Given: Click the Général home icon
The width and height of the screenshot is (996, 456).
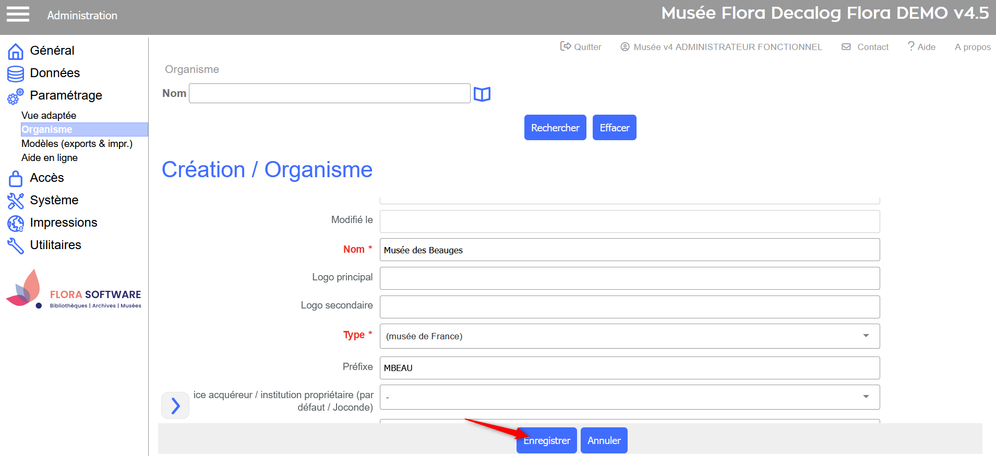Looking at the screenshot, I should [16, 51].
